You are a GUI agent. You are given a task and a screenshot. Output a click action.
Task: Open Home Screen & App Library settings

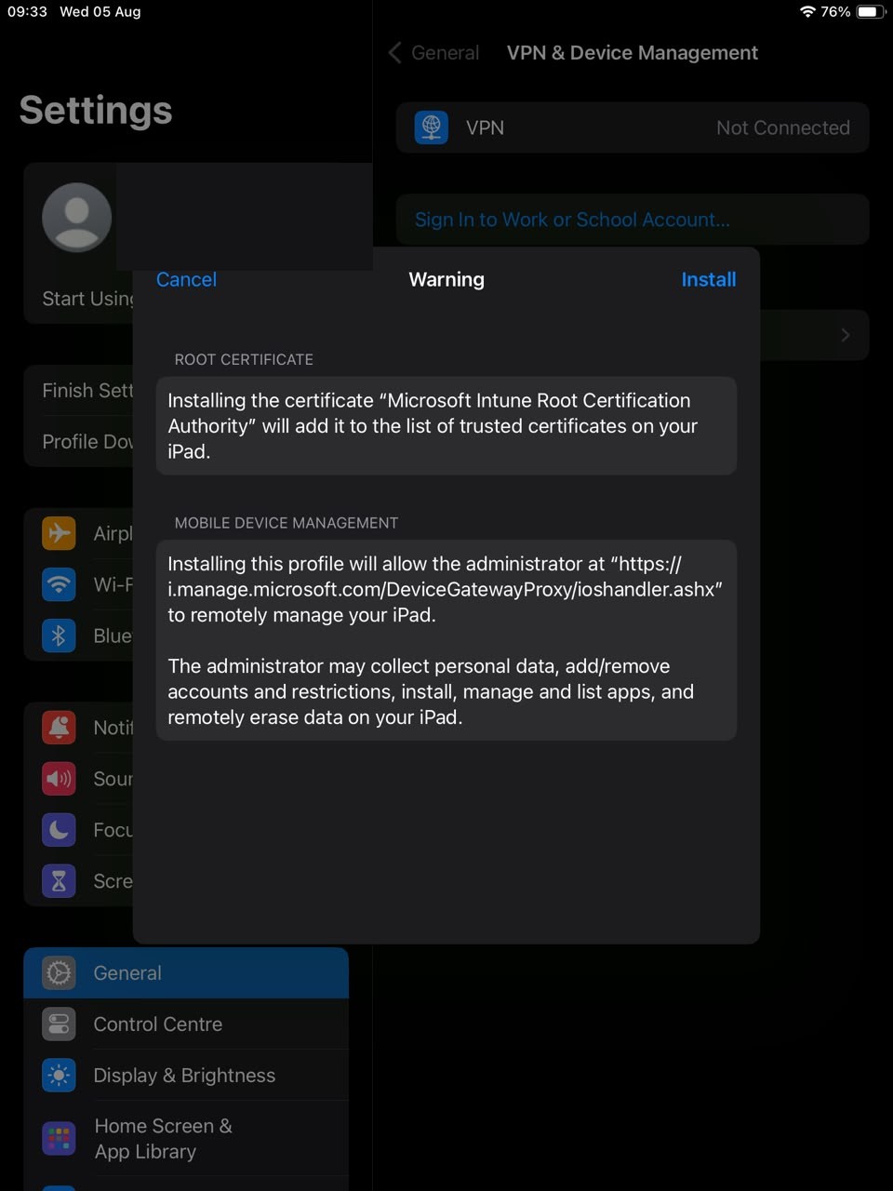tap(186, 1138)
